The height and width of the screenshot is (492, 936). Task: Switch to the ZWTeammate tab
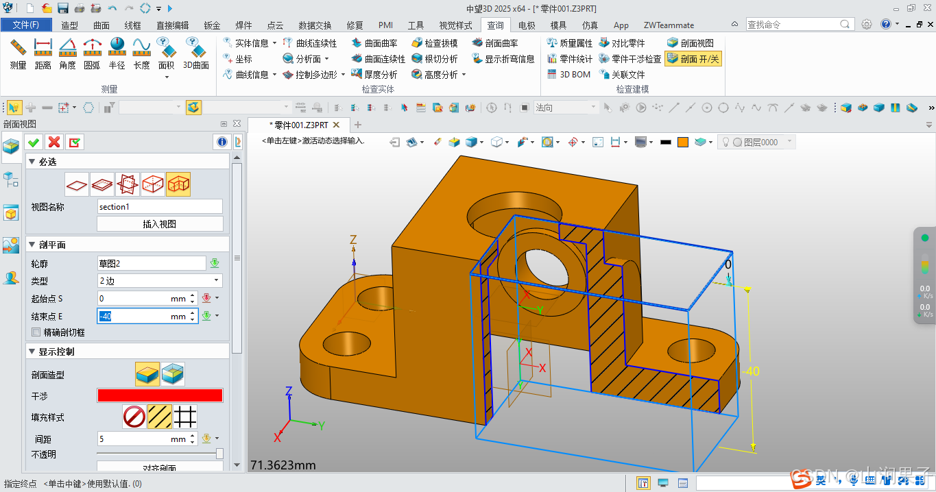(x=669, y=25)
